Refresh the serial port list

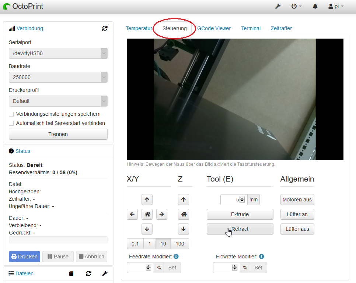click(105, 28)
